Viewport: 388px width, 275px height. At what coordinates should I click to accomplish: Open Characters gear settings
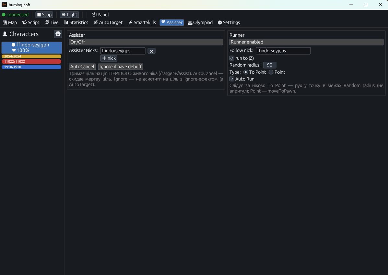click(58, 34)
